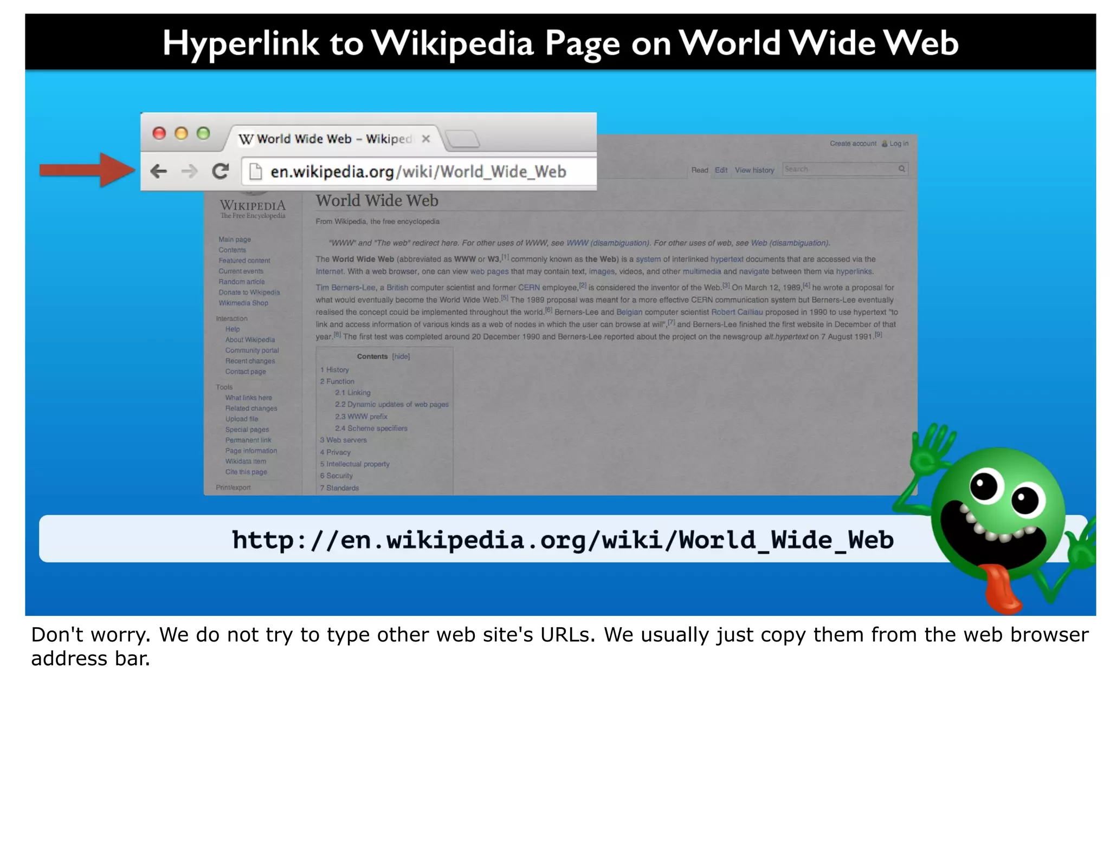Open Page information link
The image size is (1110, 857).
coord(251,451)
